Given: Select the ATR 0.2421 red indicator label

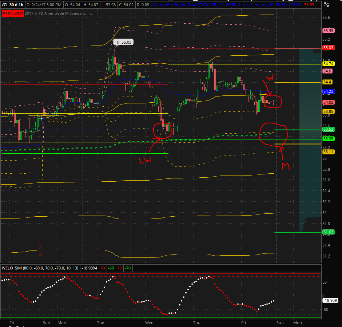Looking at the screenshot, I should [x=13, y=13].
